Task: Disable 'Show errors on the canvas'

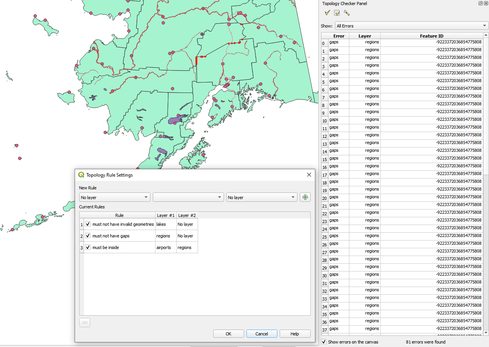Action: click(x=323, y=342)
